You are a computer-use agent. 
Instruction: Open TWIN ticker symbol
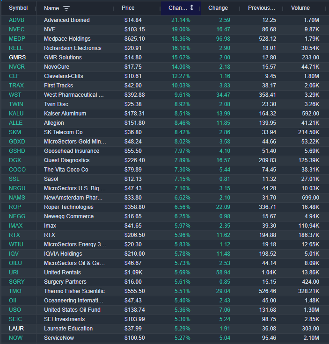coord(16,104)
